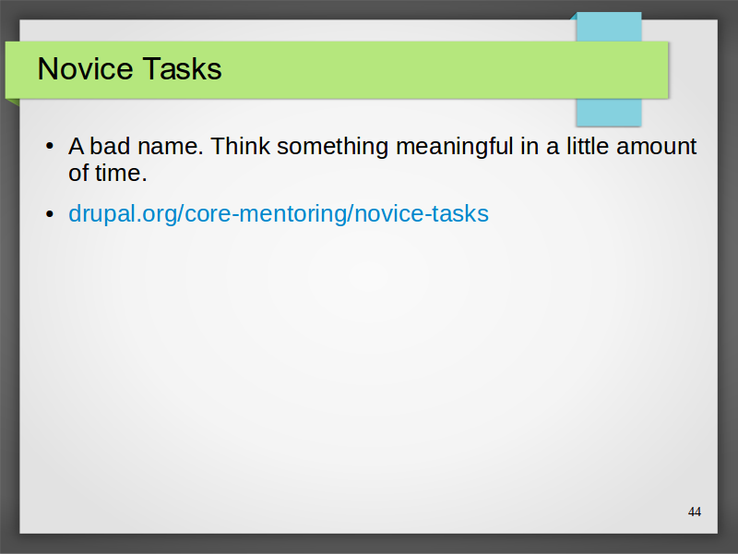Click the Novice Tasks slide title
Viewport: 738px width, 554px height.
click(129, 68)
